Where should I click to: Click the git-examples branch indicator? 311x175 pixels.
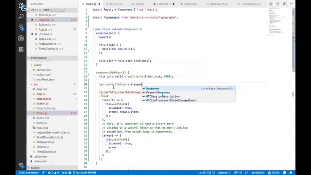[29, 173]
